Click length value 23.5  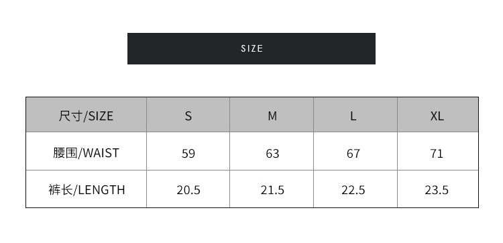click(x=437, y=190)
